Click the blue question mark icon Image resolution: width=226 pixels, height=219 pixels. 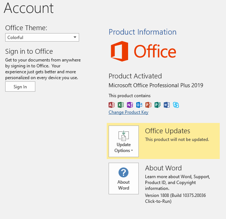point(124,172)
